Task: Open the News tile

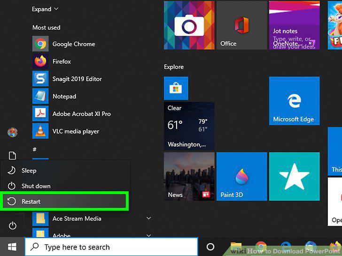Action: click(x=189, y=176)
